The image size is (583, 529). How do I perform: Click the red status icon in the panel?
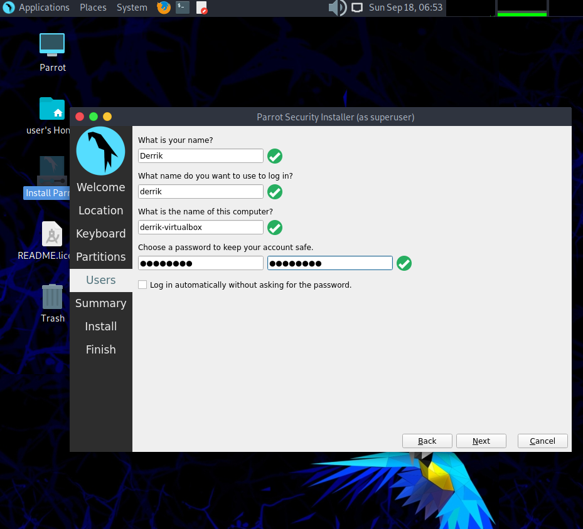201,8
